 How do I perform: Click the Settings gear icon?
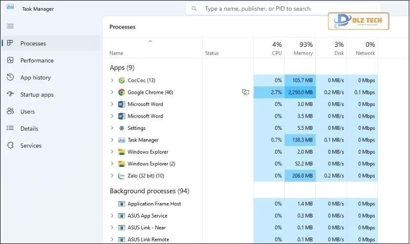click(122, 128)
